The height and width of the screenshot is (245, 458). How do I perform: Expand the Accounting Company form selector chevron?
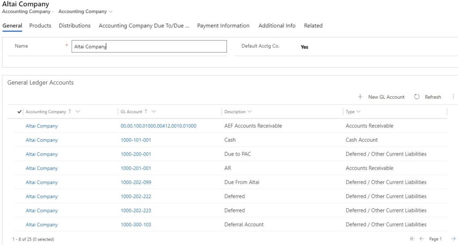click(x=111, y=12)
